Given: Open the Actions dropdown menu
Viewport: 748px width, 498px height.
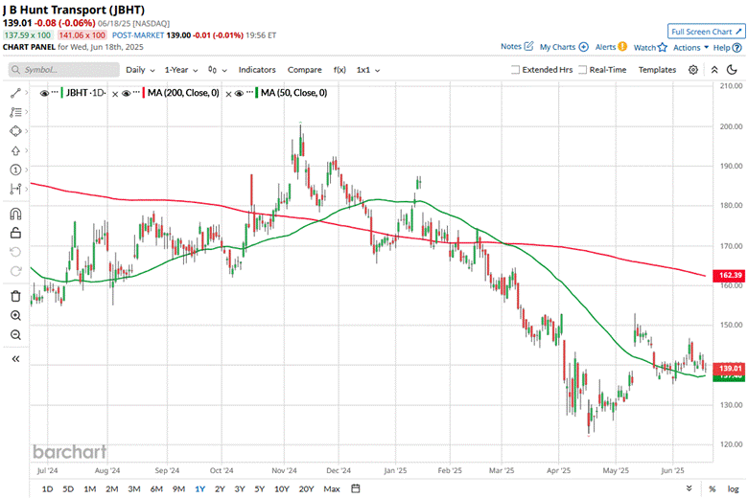Looking at the screenshot, I should 690,47.
